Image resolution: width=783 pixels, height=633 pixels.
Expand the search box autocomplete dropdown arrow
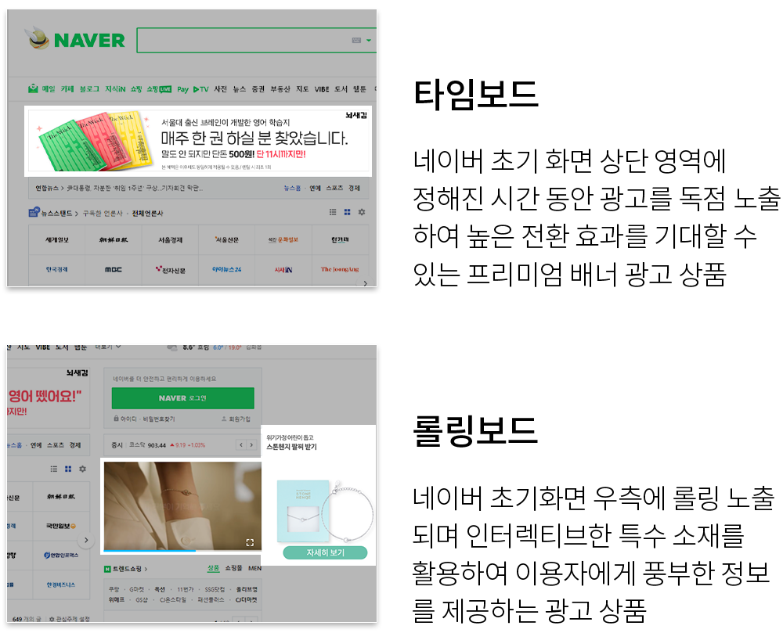369,41
